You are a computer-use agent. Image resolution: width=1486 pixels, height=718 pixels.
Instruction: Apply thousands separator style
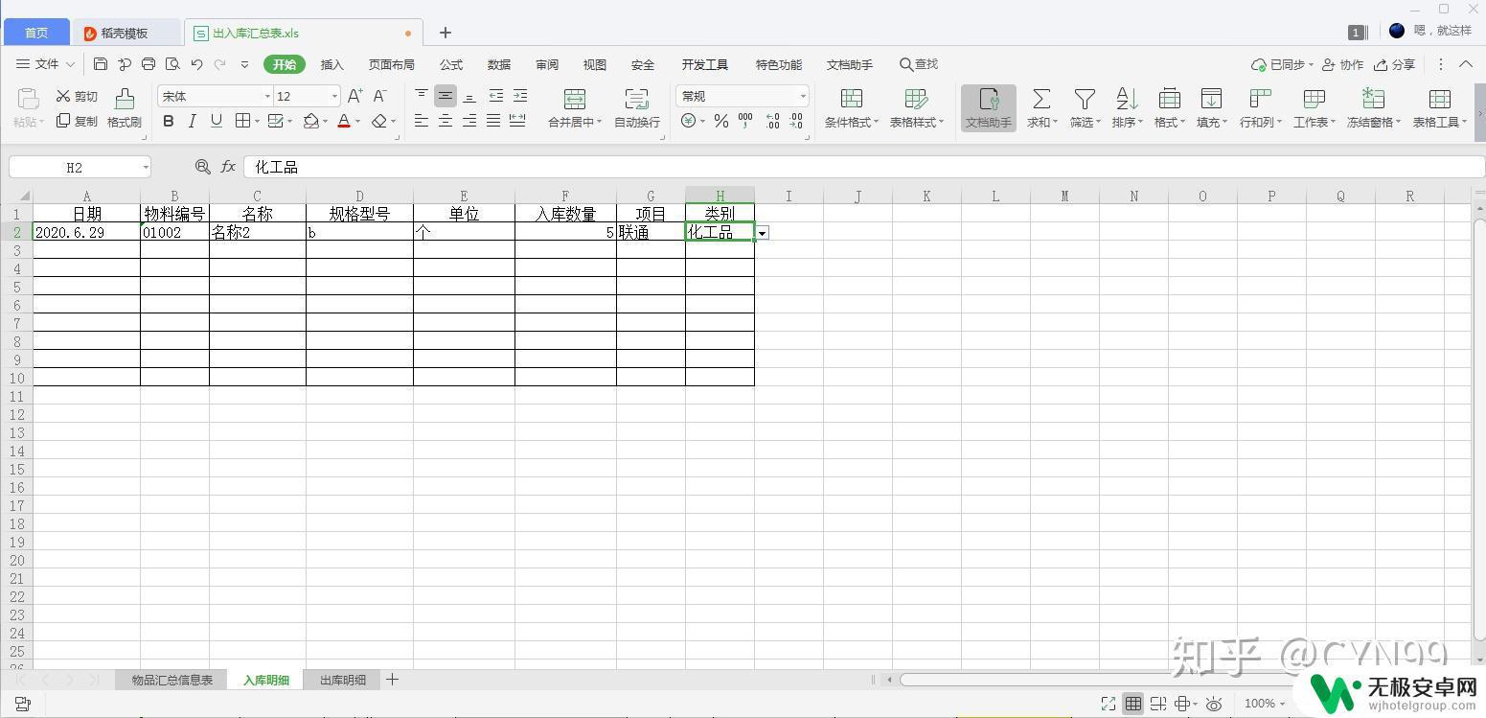click(745, 121)
